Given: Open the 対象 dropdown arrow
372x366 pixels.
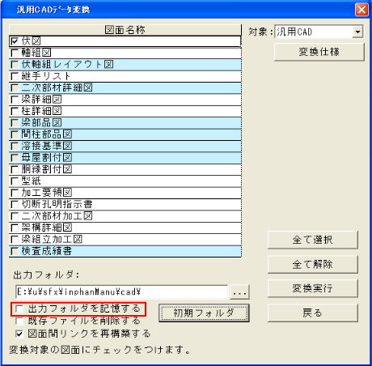Looking at the screenshot, I should pyautogui.click(x=357, y=32).
